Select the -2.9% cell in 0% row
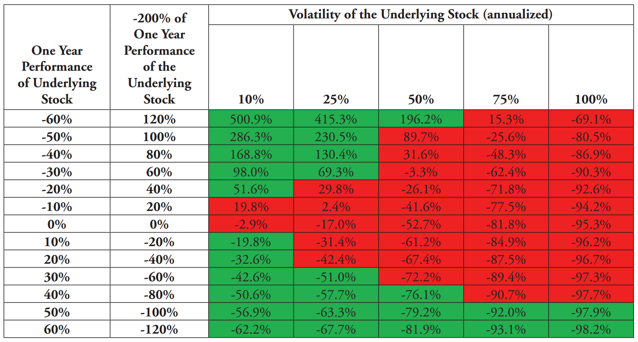This screenshot has width=638, height=342. tap(251, 224)
